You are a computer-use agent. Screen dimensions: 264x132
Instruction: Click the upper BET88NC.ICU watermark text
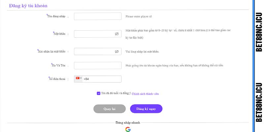point(259,32)
